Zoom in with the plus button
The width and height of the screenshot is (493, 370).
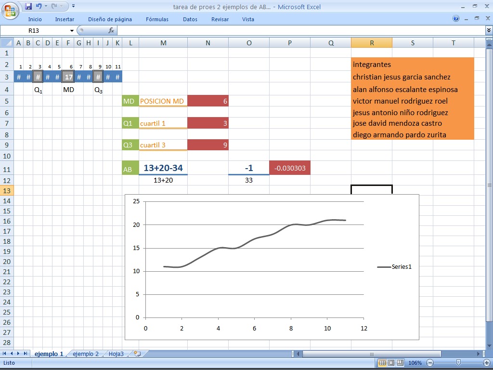(x=487, y=363)
